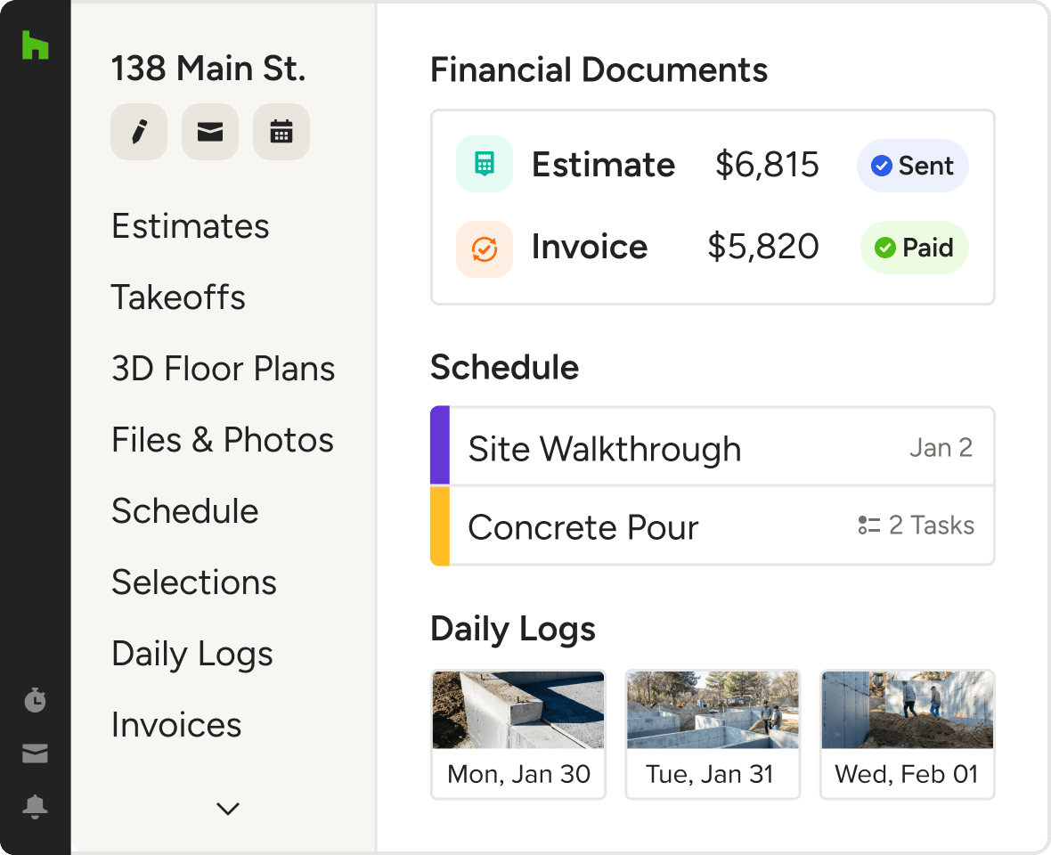Click the Paid status badge

click(x=914, y=248)
